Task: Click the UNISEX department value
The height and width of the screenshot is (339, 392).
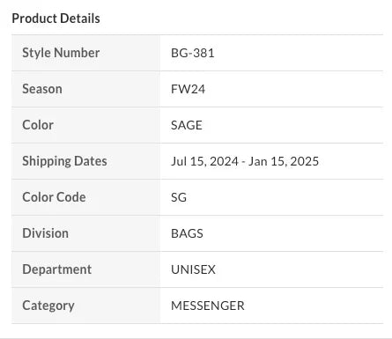Action: coord(193,269)
